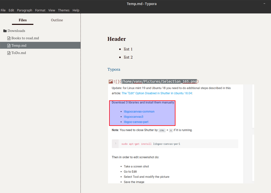The image size is (271, 193).
Task: Switch to the Outline tab
Action: click(57, 20)
